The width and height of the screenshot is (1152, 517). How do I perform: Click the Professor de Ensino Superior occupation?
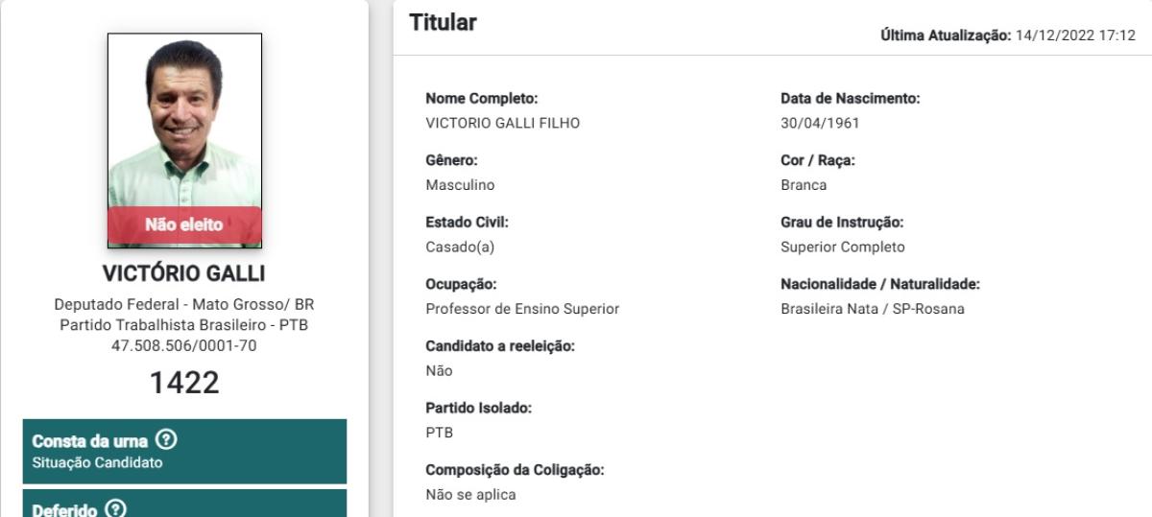point(522,309)
